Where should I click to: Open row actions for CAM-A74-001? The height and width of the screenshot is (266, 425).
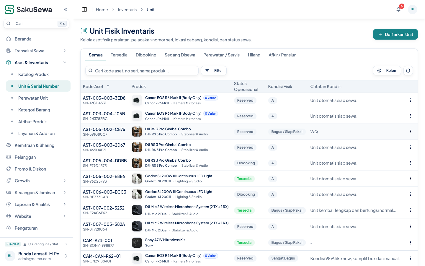(411, 243)
